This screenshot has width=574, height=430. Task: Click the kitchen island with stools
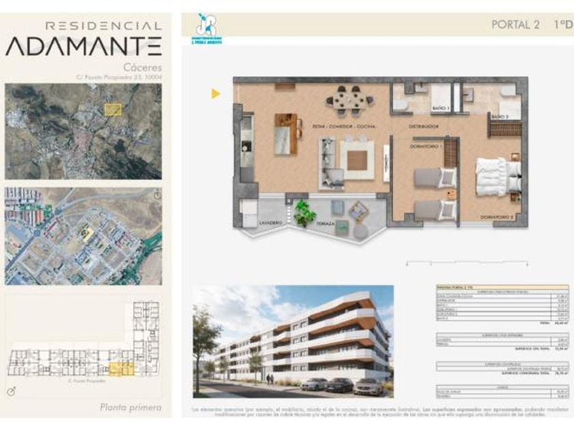pyautogui.click(x=288, y=134)
